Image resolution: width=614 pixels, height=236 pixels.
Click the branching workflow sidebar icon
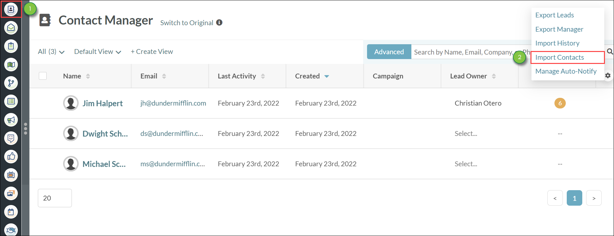pyautogui.click(x=11, y=83)
